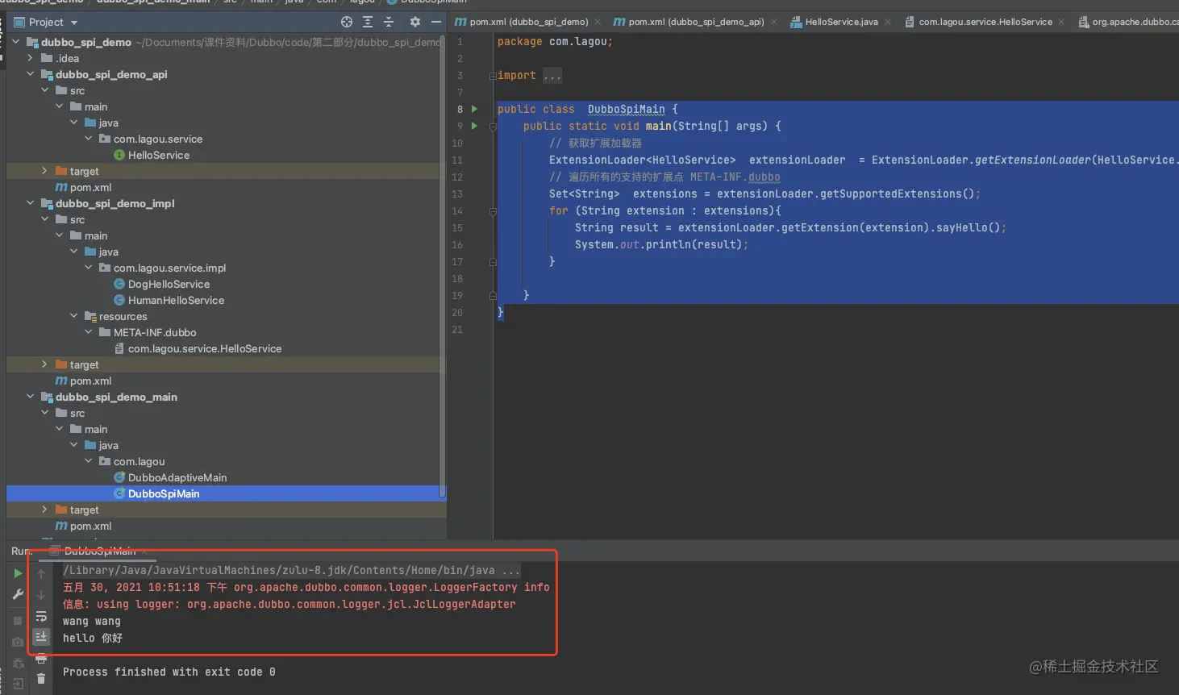Close the pom.xml (dubbo_spi_demo) tab
This screenshot has height=695, width=1179.
point(598,23)
